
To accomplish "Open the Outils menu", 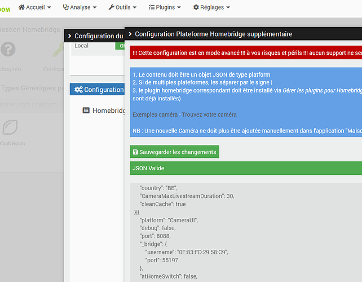I will click(x=122, y=7).
